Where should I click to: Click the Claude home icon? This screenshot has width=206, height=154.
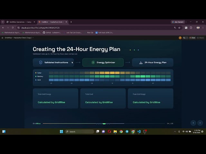click(x=2, y=38)
